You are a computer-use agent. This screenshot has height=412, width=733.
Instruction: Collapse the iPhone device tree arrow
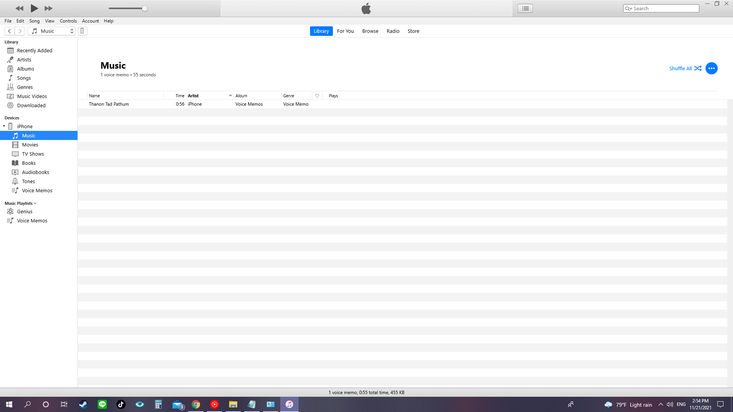click(x=4, y=126)
